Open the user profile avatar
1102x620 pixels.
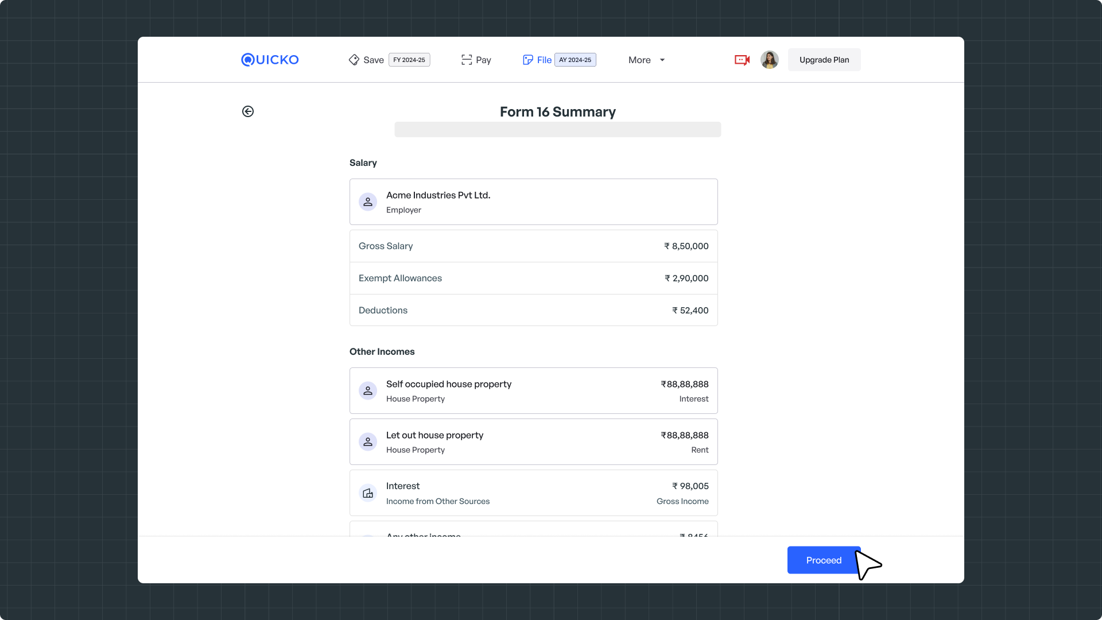769,60
